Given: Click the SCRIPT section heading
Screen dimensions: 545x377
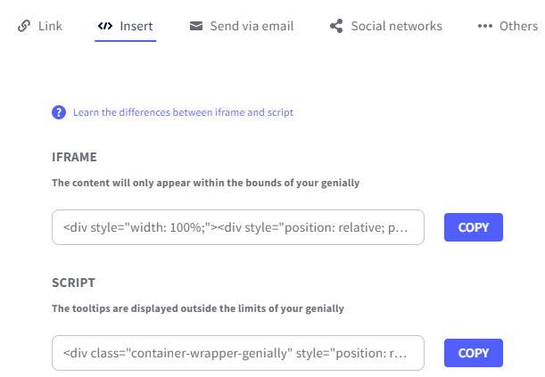Looking at the screenshot, I should coord(73,283).
